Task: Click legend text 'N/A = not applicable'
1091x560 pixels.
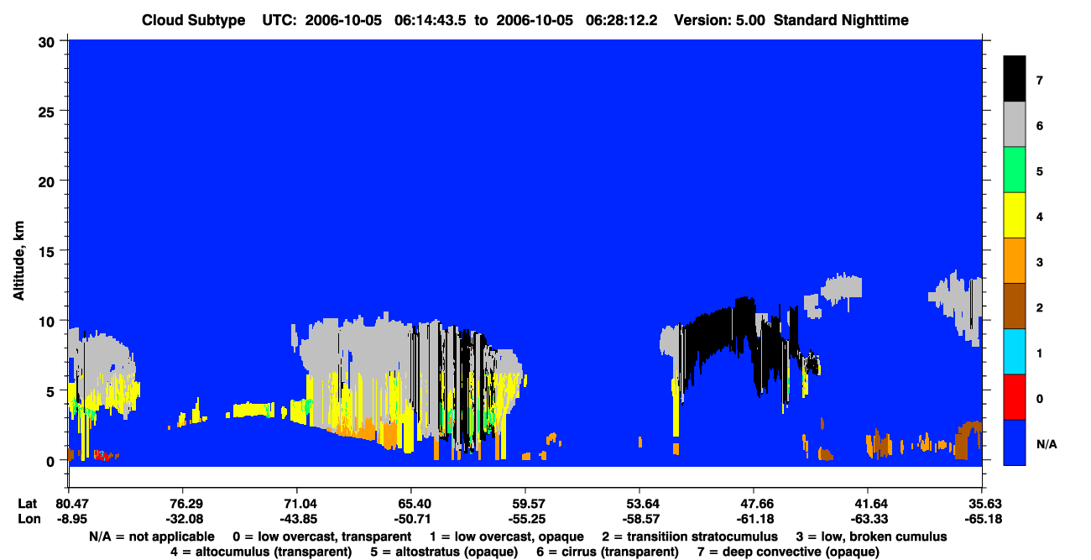Action: (x=152, y=536)
